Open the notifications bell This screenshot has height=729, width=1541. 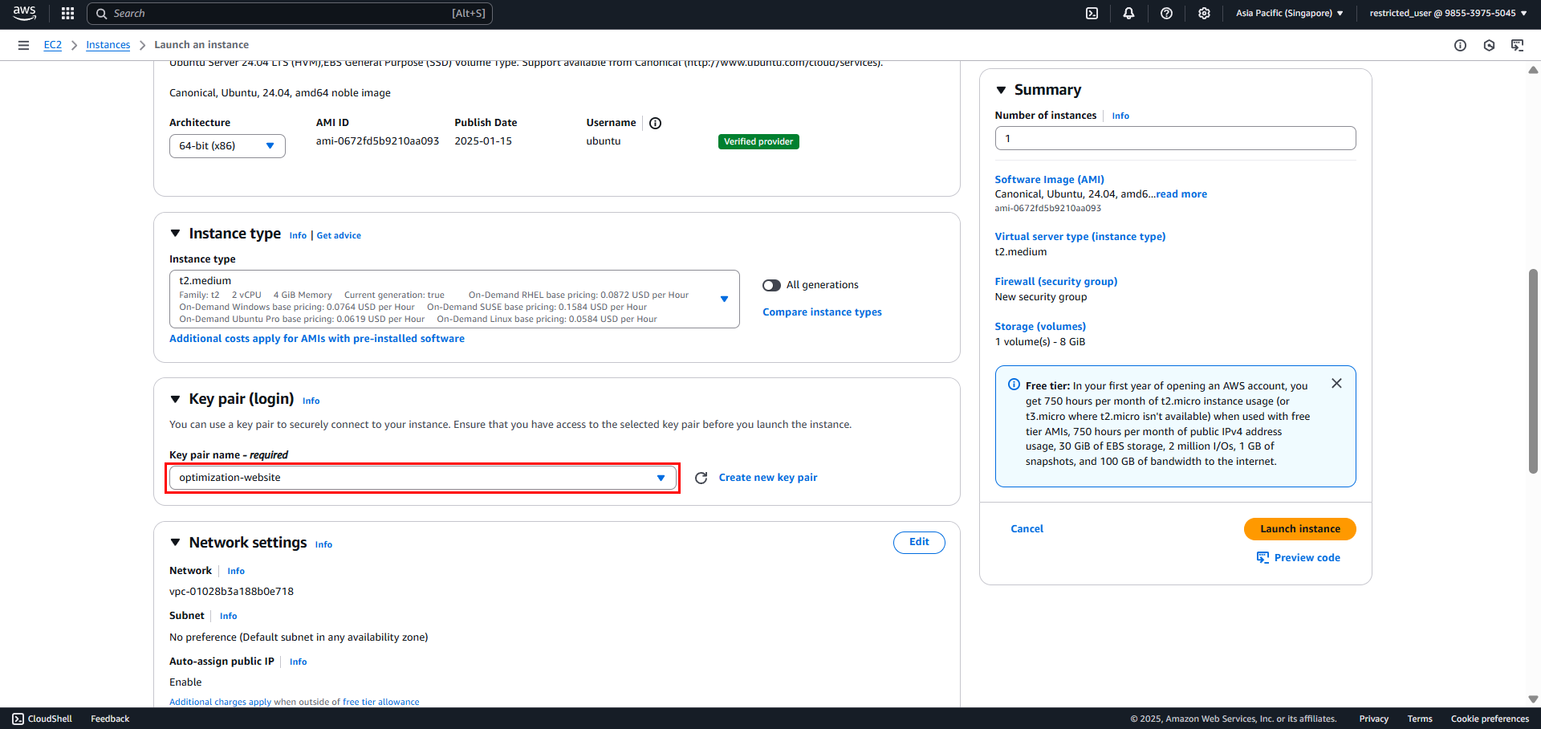(x=1128, y=13)
